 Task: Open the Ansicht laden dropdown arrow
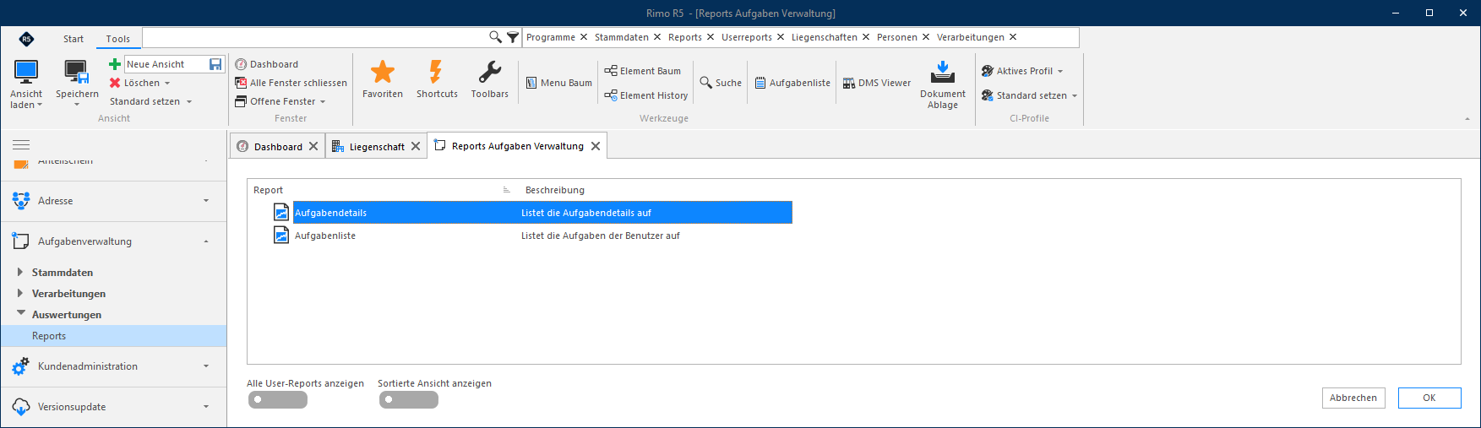[40, 106]
